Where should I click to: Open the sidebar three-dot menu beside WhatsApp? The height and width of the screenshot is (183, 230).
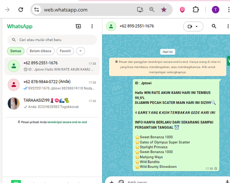(92, 26)
